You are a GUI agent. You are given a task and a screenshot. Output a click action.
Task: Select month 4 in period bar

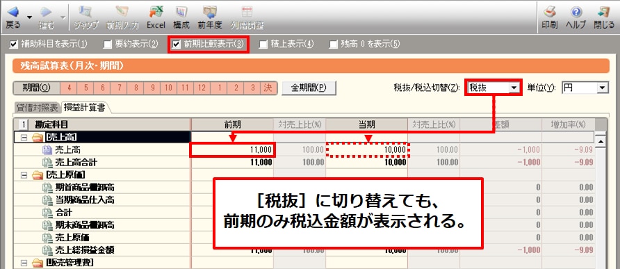69,88
